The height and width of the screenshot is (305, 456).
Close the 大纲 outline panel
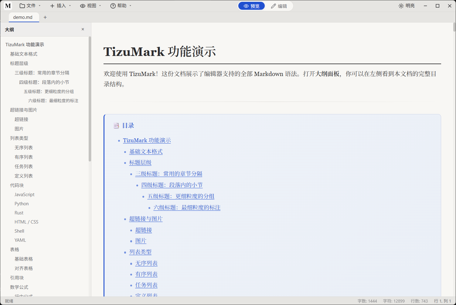(x=83, y=29)
